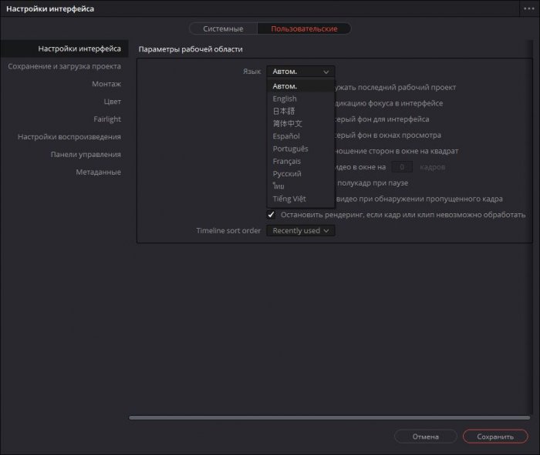Switch to the Пользовательские tab
This screenshot has height=455, width=540.
[303, 28]
